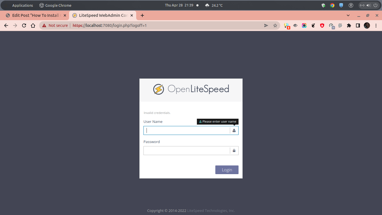Go to the browser home page
Screen dimensions: 382x215
point(33,25)
